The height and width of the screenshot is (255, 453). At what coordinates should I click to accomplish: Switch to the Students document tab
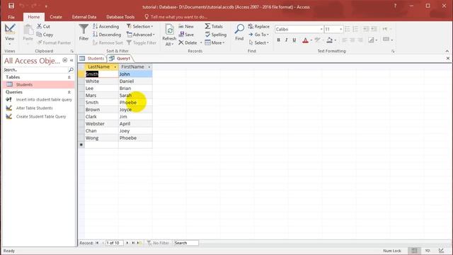[92, 58]
